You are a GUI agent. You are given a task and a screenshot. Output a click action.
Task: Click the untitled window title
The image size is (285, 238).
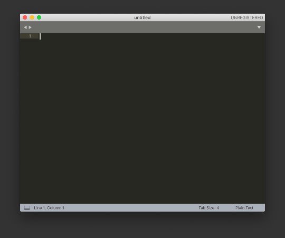(x=142, y=17)
